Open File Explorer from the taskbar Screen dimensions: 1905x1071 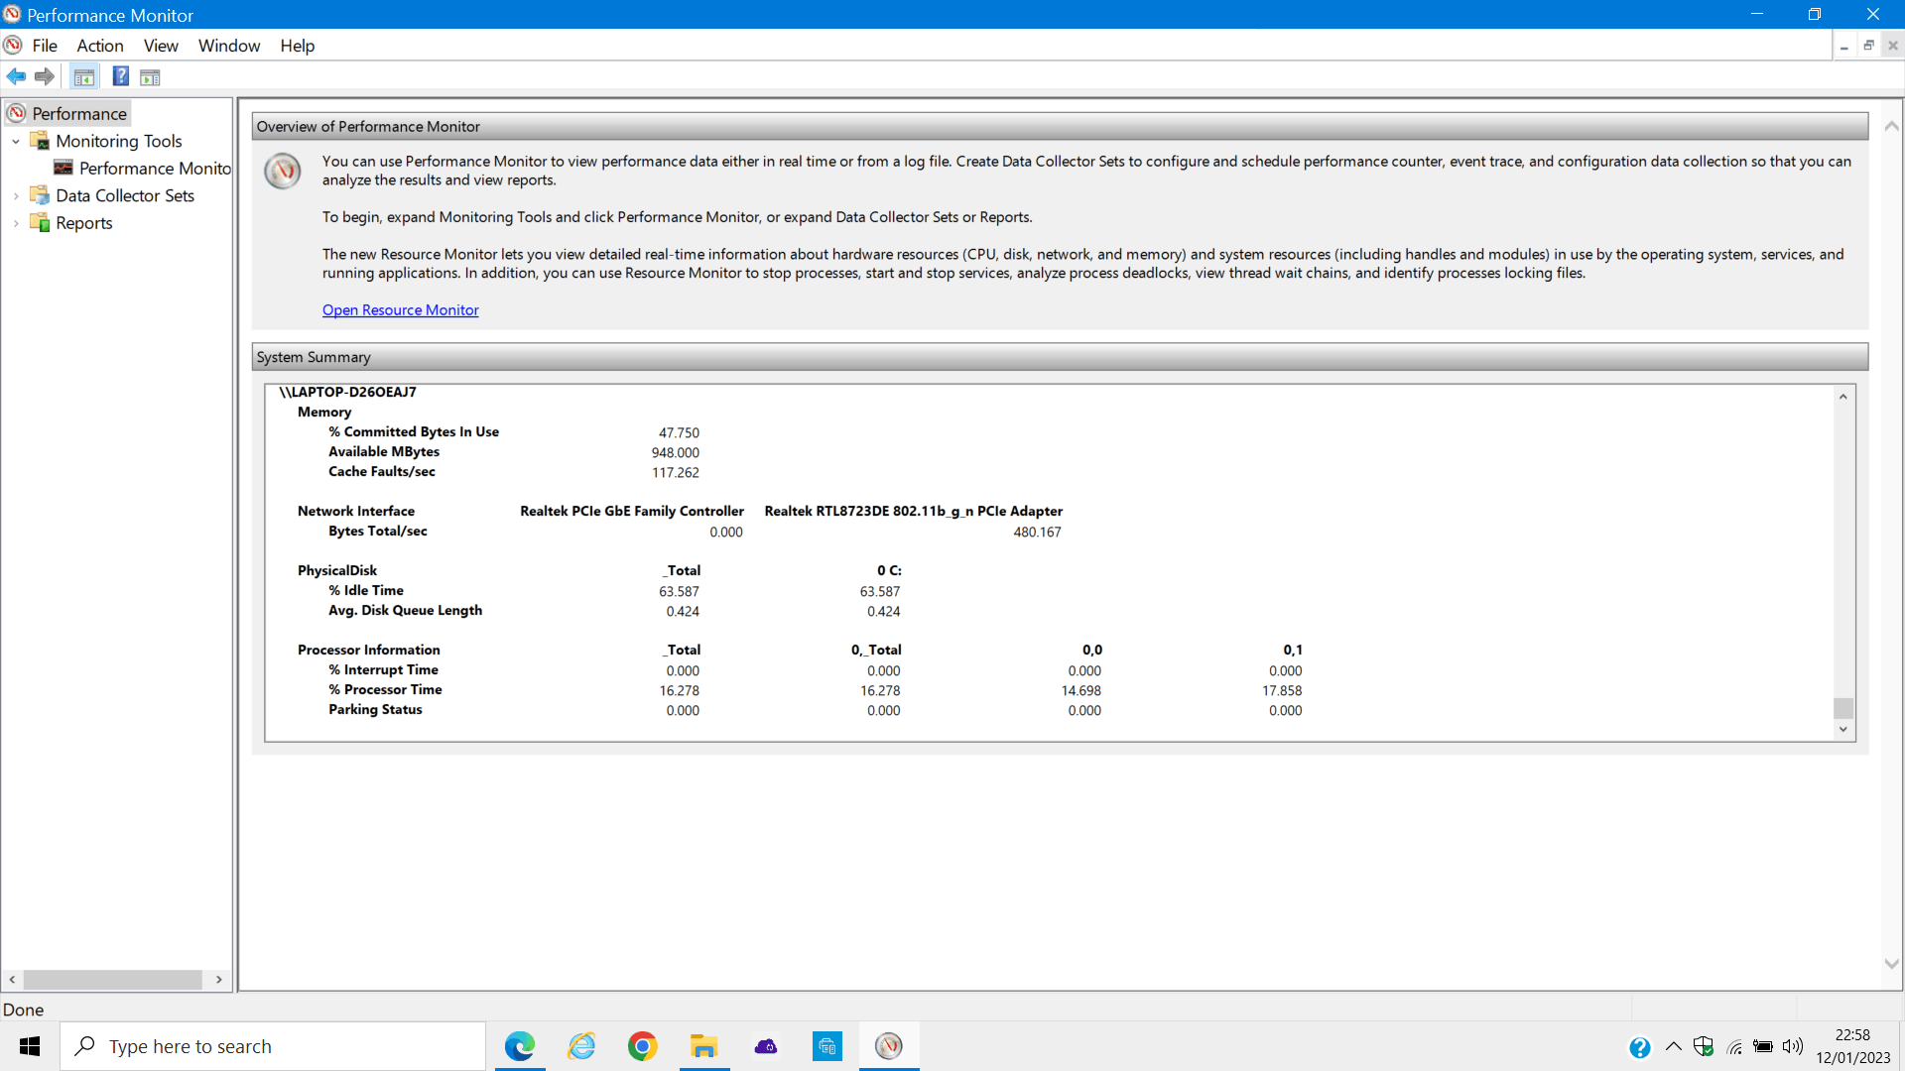(704, 1046)
